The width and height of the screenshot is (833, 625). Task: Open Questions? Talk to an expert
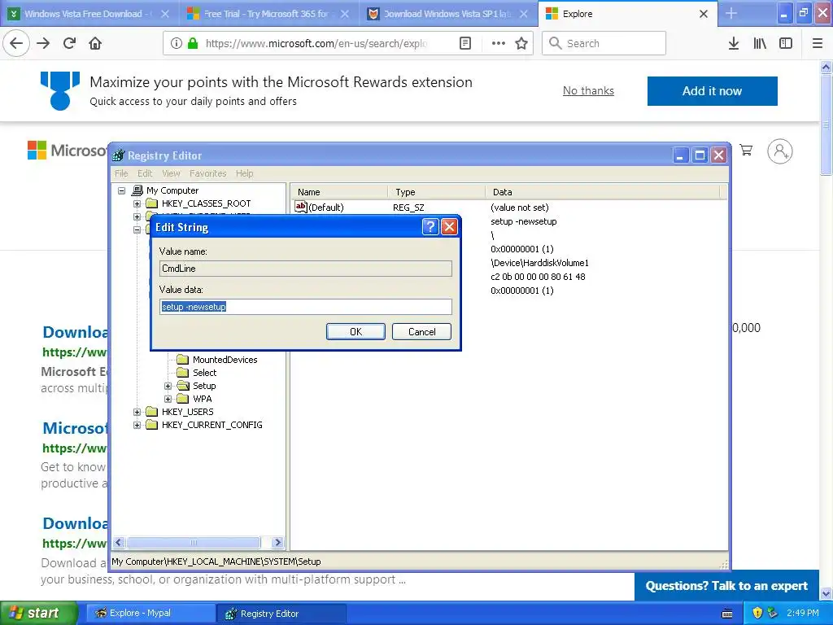[x=726, y=586]
